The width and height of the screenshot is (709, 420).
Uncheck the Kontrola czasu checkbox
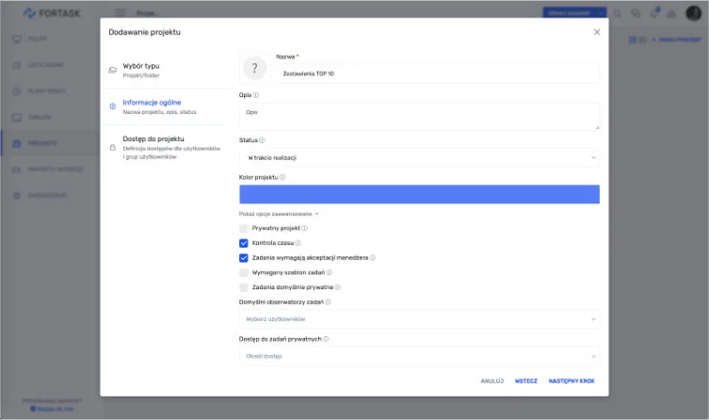244,243
